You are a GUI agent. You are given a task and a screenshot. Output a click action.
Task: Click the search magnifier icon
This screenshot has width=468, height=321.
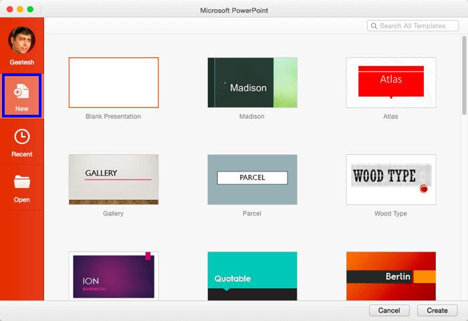click(374, 26)
